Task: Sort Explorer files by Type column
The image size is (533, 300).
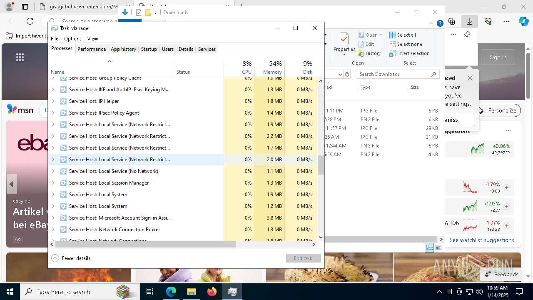Action: pyautogui.click(x=382, y=87)
